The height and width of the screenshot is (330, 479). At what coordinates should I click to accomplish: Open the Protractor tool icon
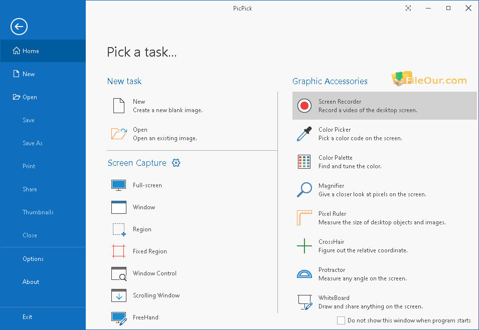tap(304, 274)
